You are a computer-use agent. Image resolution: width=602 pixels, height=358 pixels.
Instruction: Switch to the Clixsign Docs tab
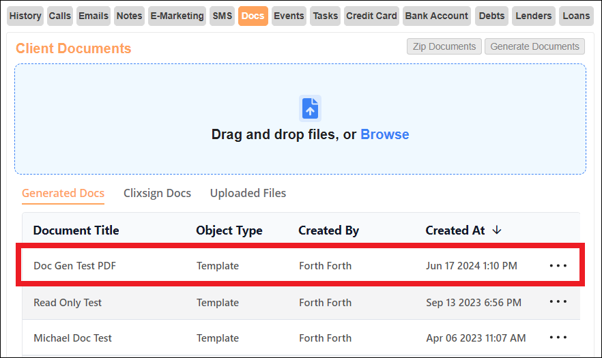(x=157, y=193)
